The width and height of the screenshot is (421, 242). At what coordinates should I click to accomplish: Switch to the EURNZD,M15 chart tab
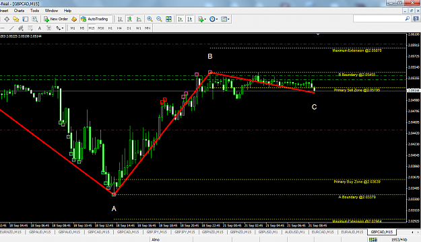11,232
